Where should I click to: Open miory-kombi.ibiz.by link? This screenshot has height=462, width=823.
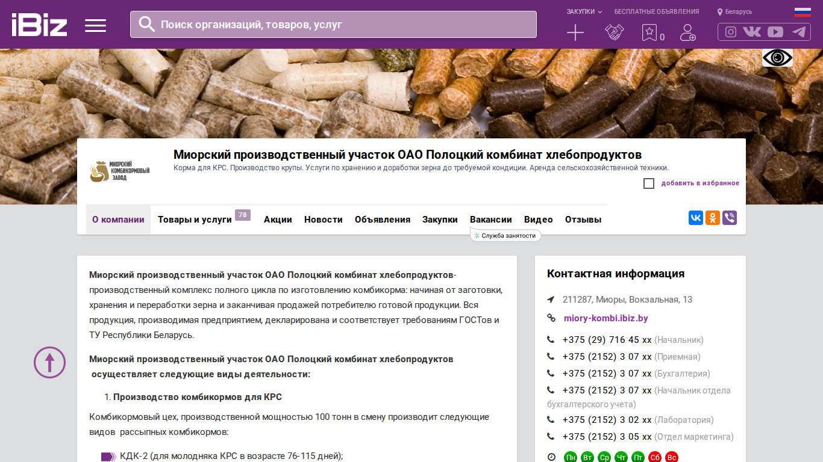pyautogui.click(x=606, y=318)
